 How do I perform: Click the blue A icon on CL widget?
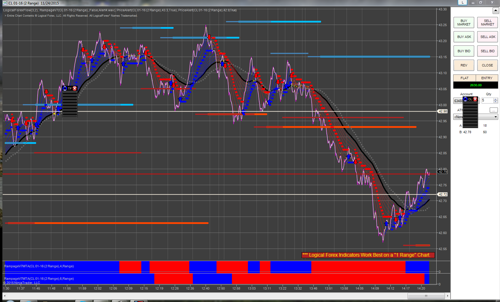[465, 99]
